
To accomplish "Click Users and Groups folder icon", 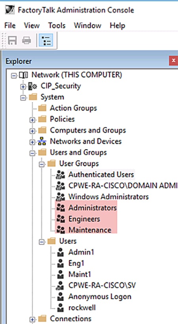I will tap(42, 152).
